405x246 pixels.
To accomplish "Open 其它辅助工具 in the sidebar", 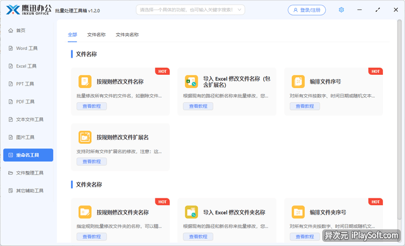I will coord(28,190).
